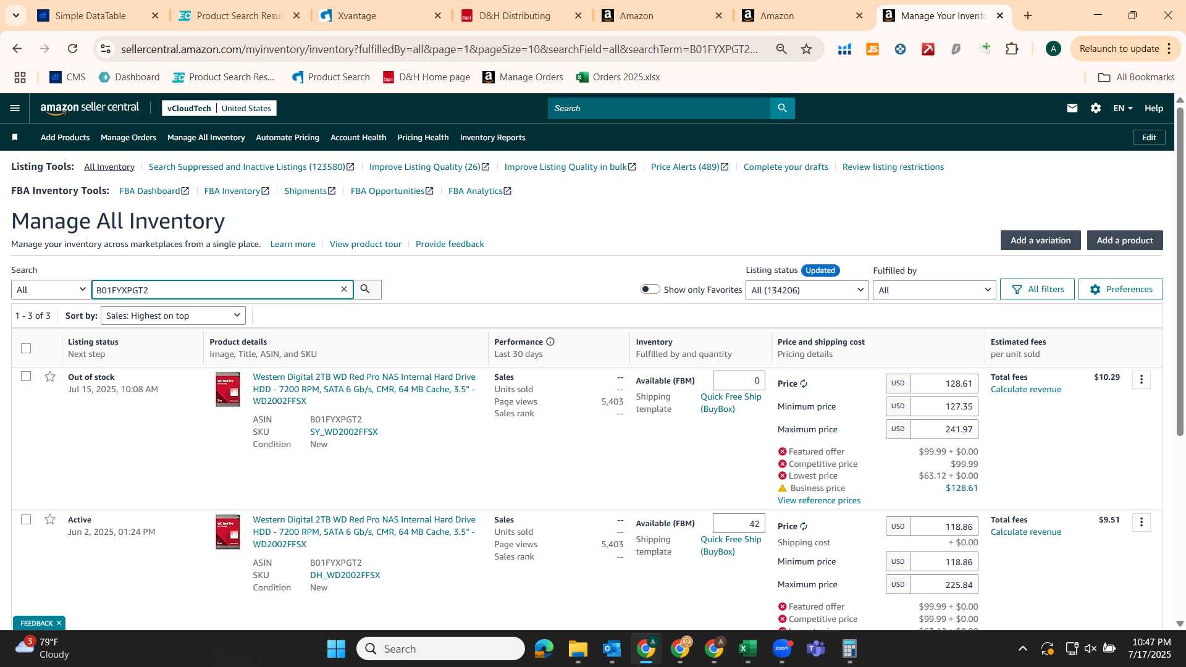Image resolution: width=1186 pixels, height=667 pixels.
Task: Click the Performance info icon
Action: pos(550,342)
